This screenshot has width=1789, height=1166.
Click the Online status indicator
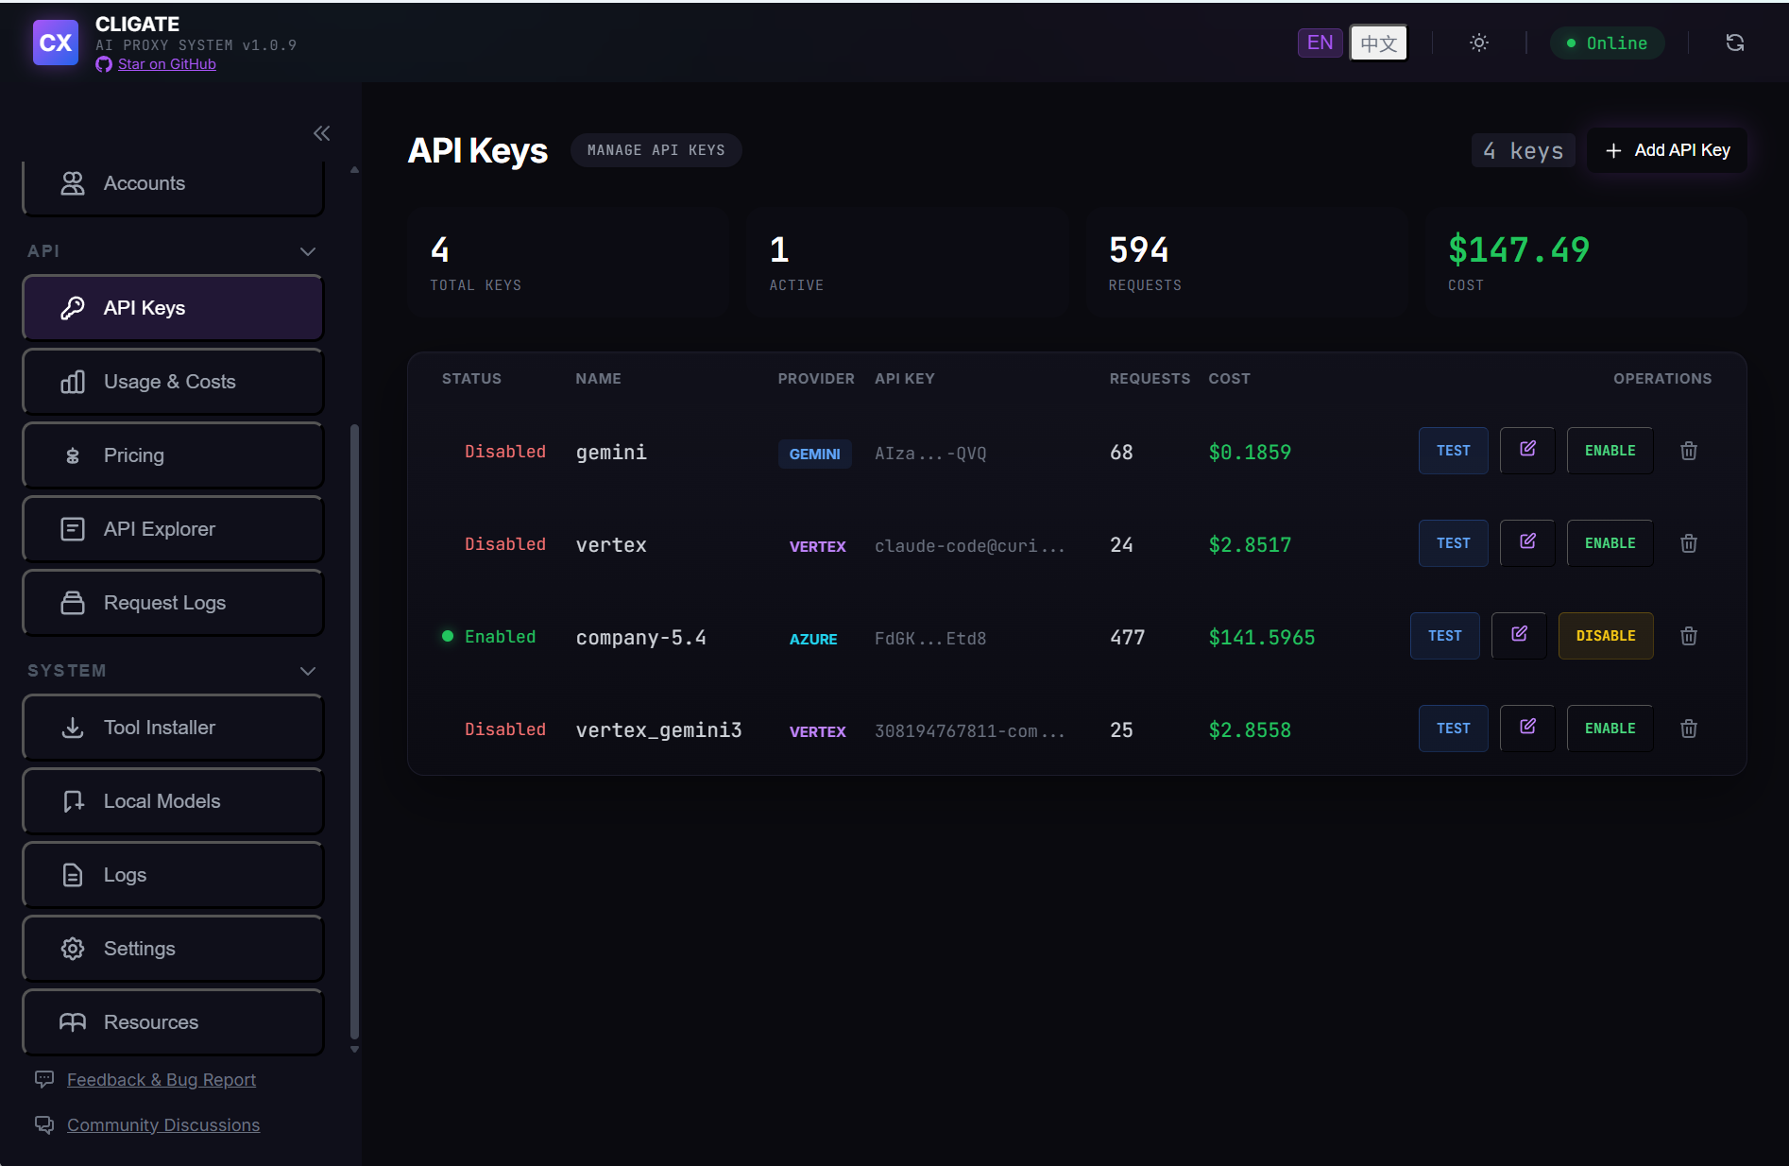pyautogui.click(x=1608, y=43)
